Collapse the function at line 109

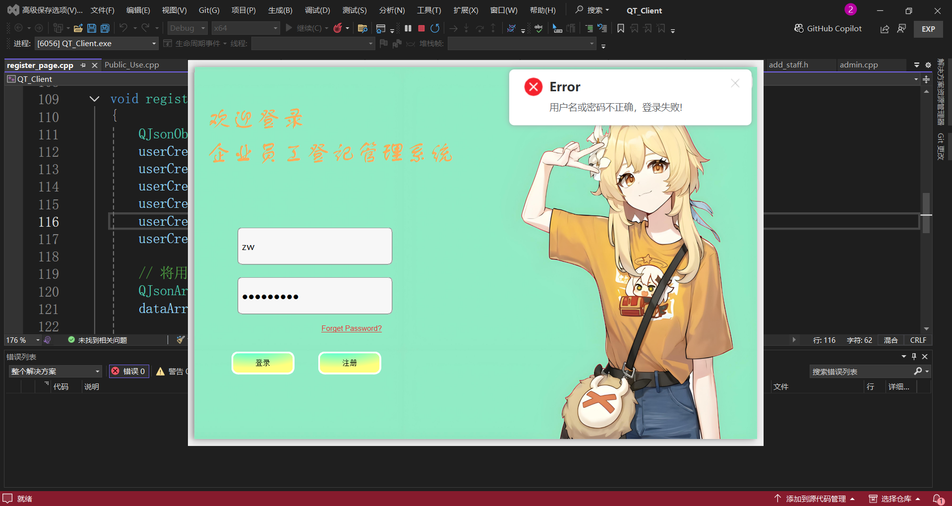94,99
